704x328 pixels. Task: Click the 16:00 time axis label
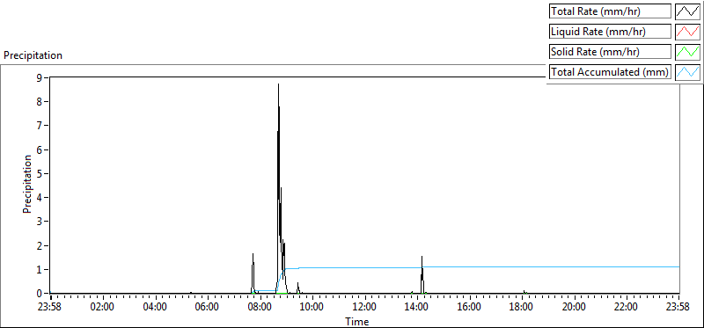coord(470,308)
